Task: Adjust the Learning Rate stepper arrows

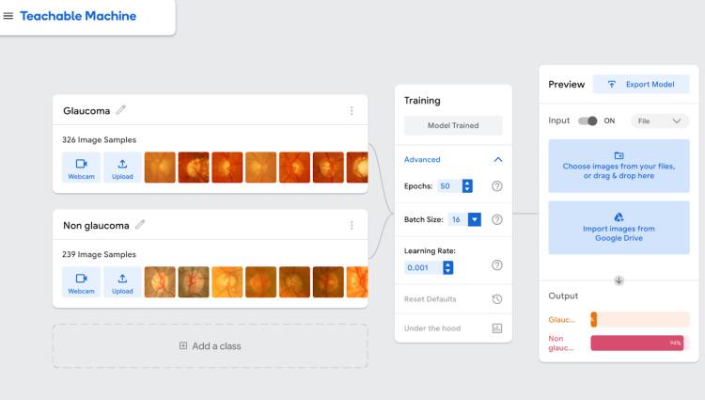Action: pyautogui.click(x=447, y=267)
